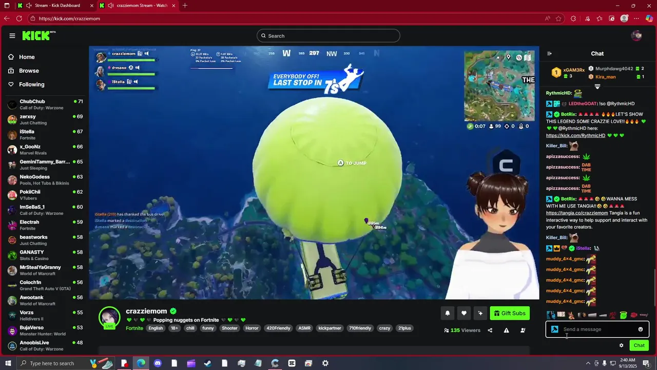This screenshot has height=370, width=657.
Task: Open Discord from the taskbar
Action: coord(158,363)
